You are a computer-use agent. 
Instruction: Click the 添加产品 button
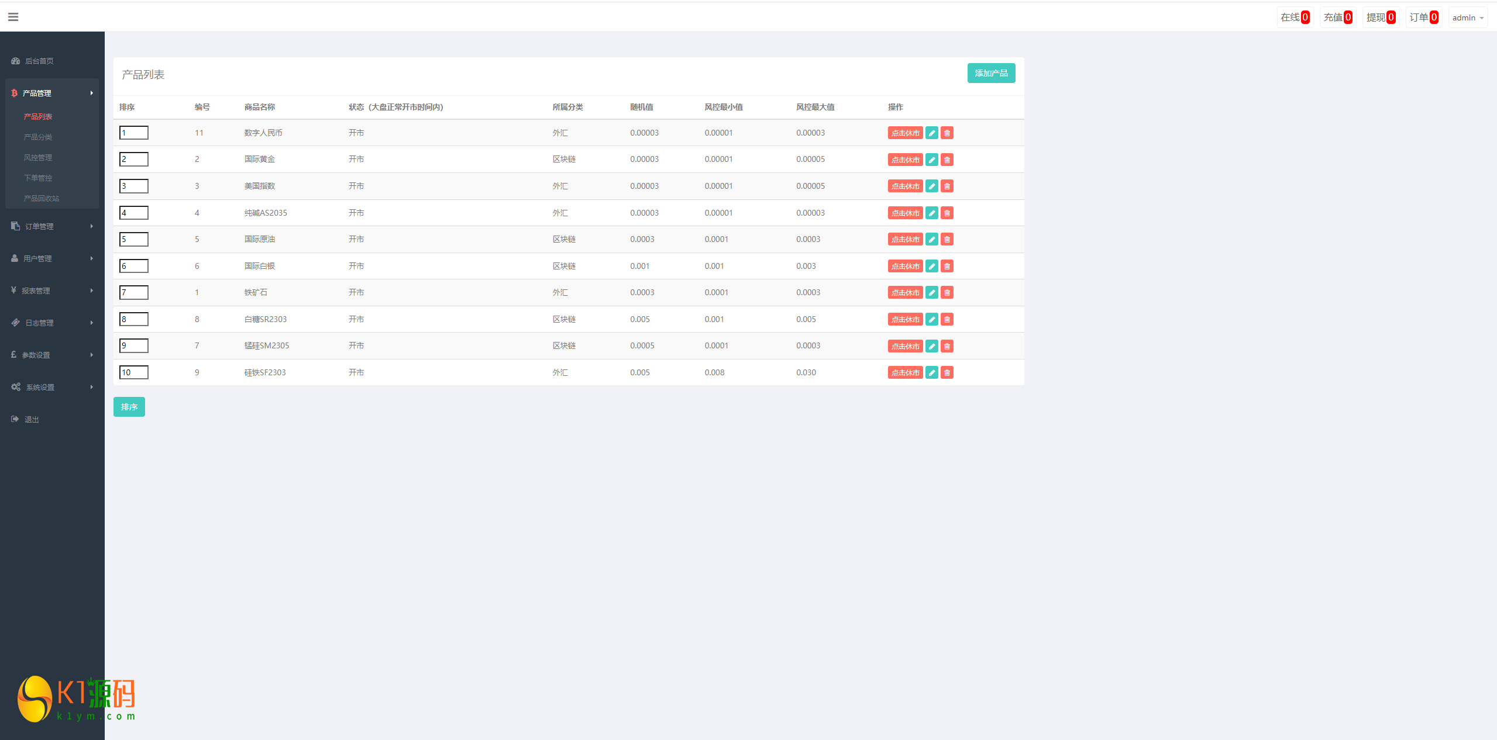point(991,73)
